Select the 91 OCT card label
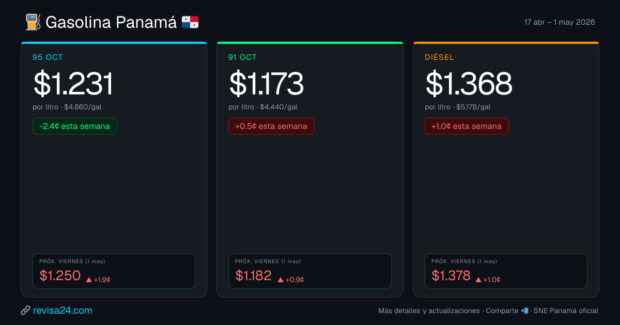 pos(242,57)
